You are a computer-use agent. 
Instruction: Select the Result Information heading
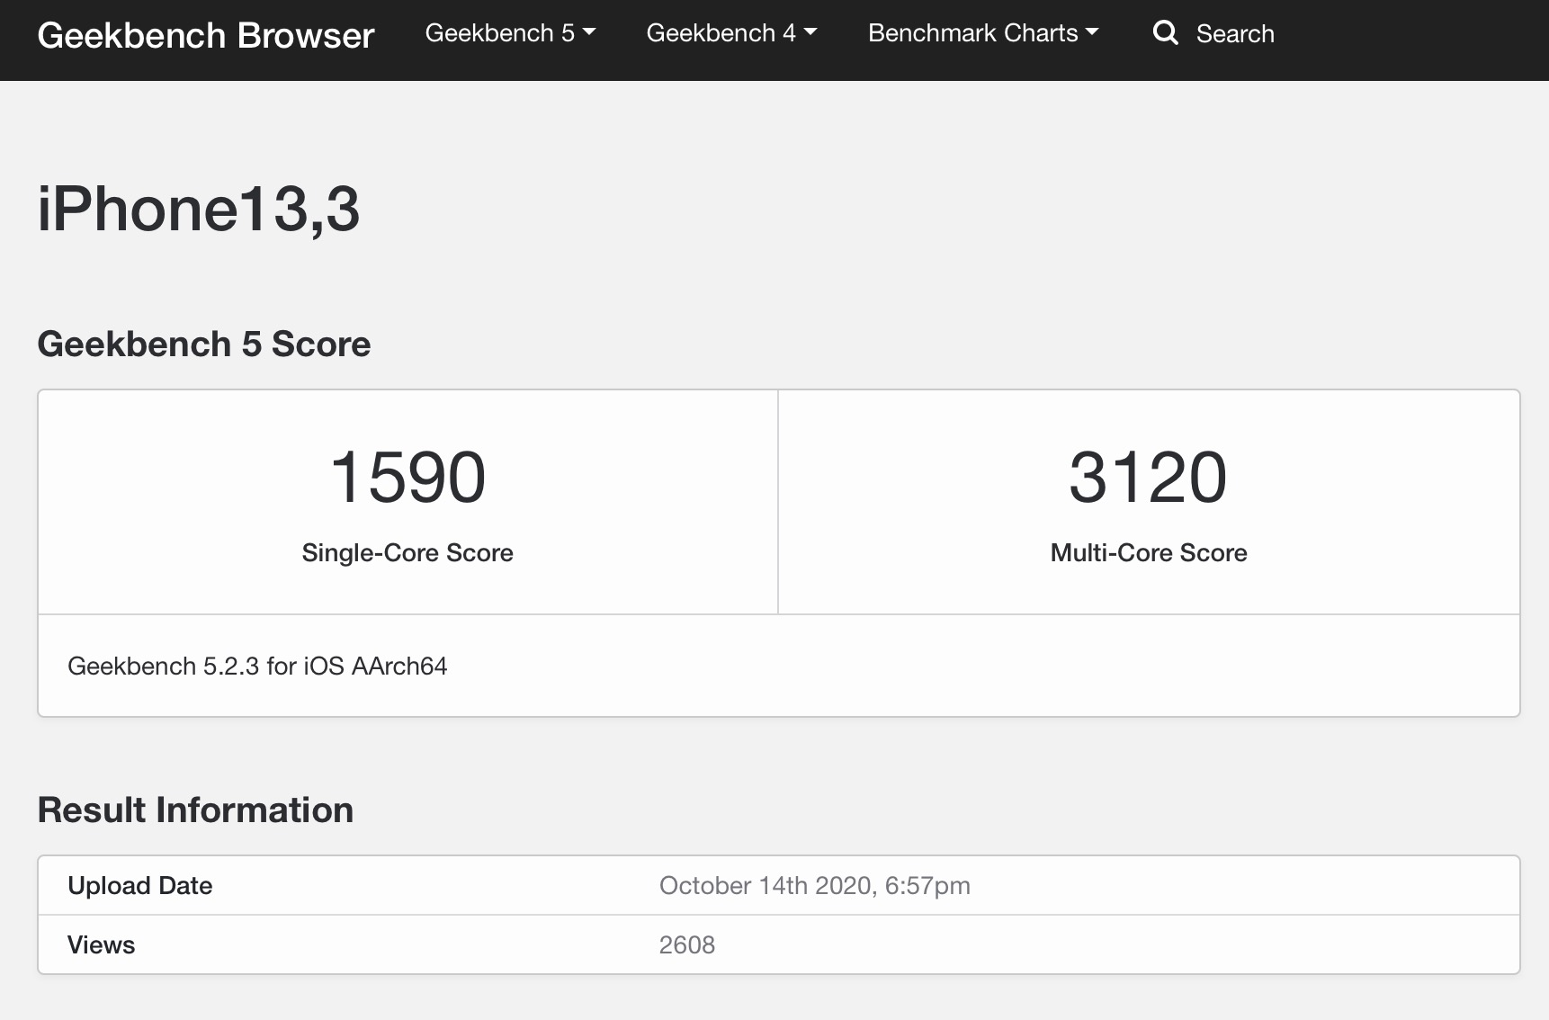pyautogui.click(x=195, y=810)
